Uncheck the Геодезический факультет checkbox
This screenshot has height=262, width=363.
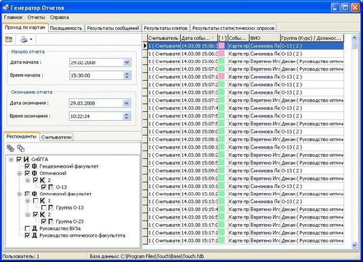[27, 166]
